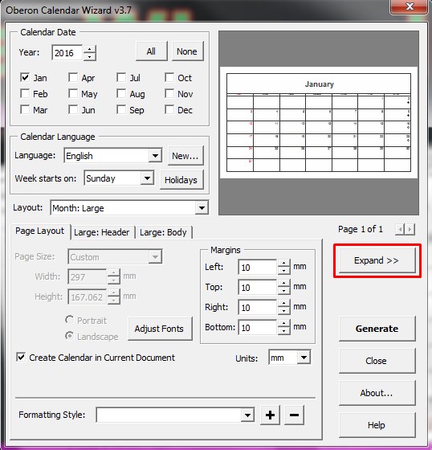Check the Oct month checkbox
Screen dimensions: 432x450
pyautogui.click(x=169, y=77)
